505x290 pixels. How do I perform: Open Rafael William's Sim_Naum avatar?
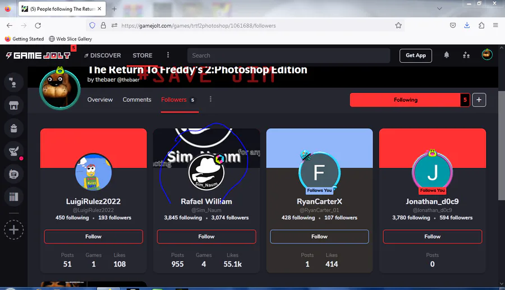206,172
